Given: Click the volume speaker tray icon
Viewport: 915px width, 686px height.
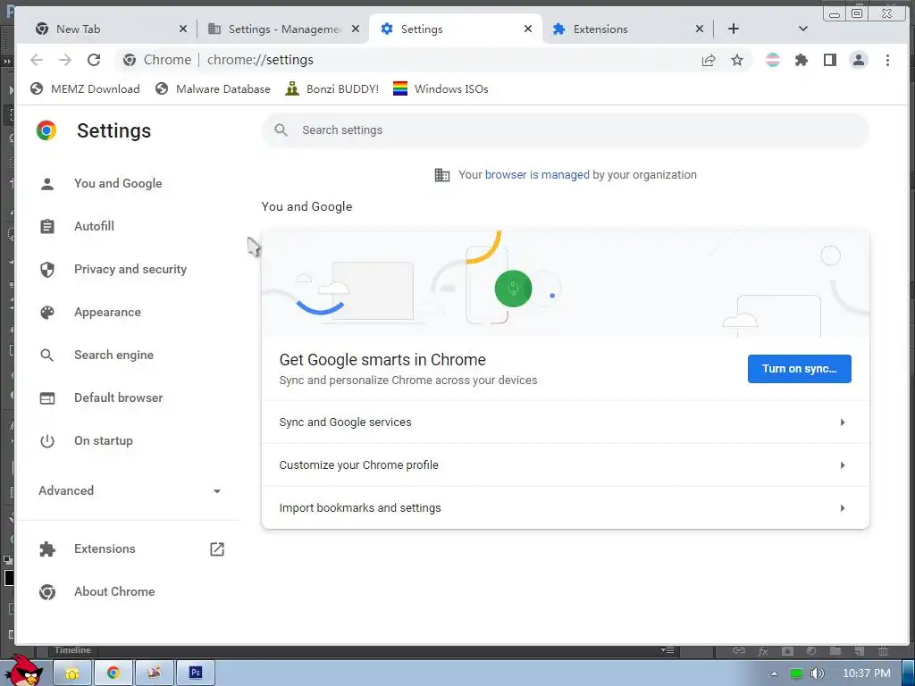Looking at the screenshot, I should click(818, 673).
